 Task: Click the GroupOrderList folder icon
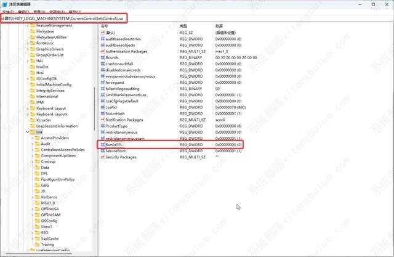click(33, 55)
